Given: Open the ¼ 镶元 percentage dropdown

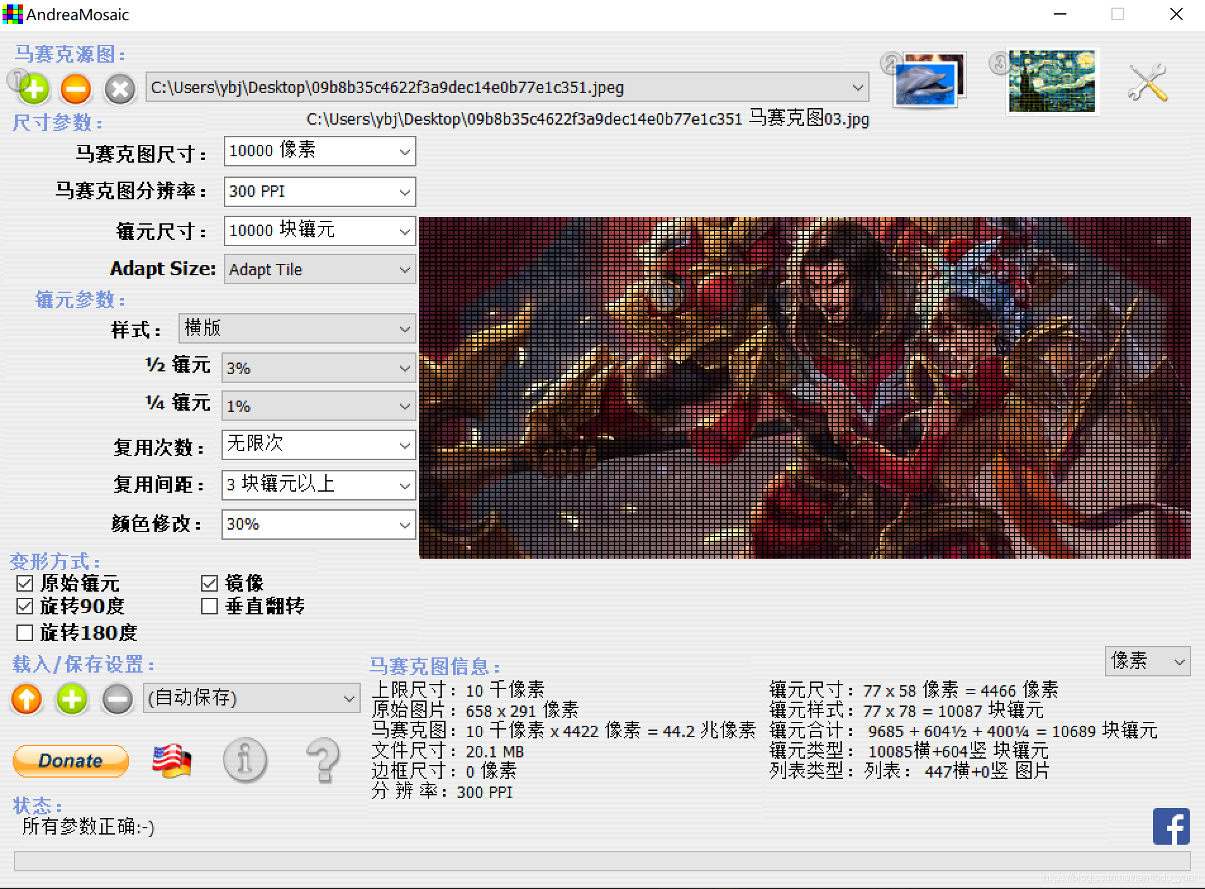Looking at the screenshot, I should coord(318,406).
